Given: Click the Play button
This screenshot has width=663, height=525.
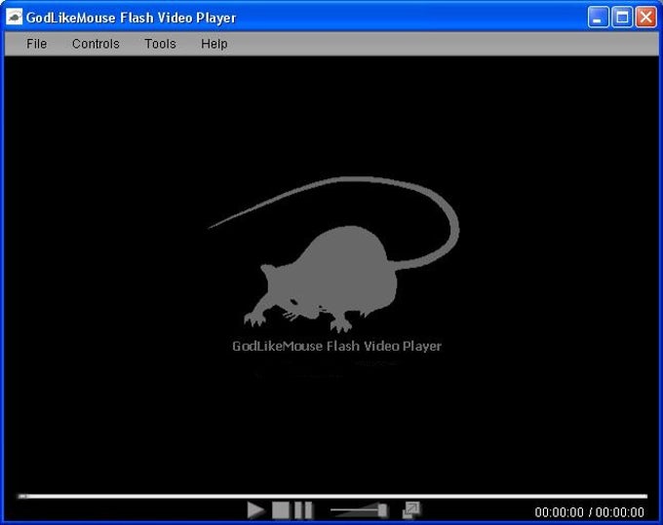Looking at the screenshot, I should coord(255,509).
